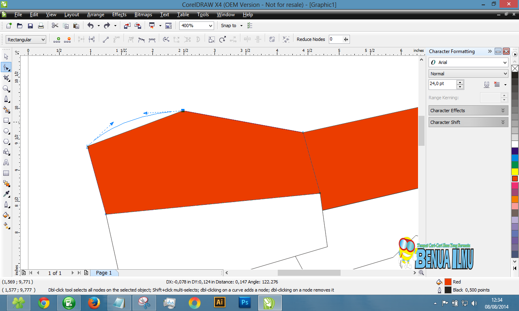Image resolution: width=519 pixels, height=311 pixels.
Task: Select the Zoom tool in toolbox
Action: coord(6,88)
